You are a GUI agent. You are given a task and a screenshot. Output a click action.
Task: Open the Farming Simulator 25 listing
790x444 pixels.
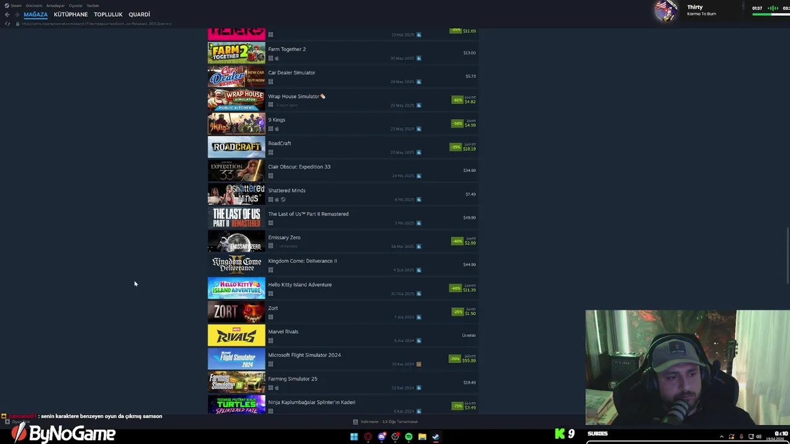pyautogui.click(x=343, y=382)
